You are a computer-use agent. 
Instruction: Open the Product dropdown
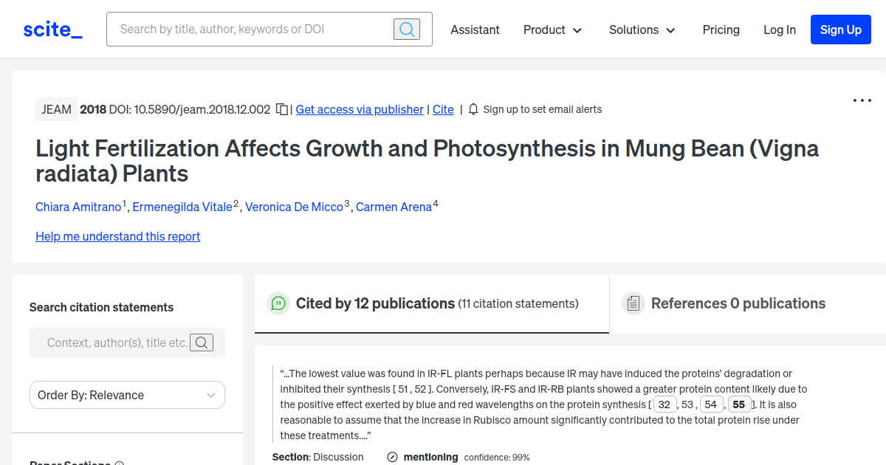(x=552, y=30)
